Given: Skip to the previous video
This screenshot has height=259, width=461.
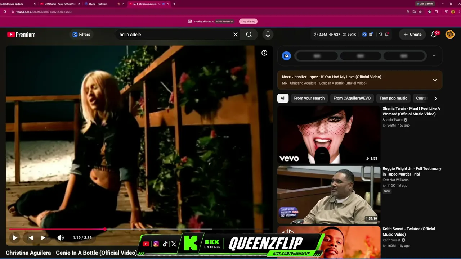Looking at the screenshot, I should click(30, 238).
